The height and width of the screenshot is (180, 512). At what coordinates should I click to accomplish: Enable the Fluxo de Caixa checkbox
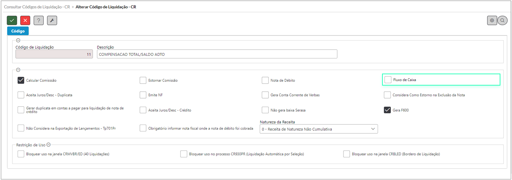pos(388,80)
